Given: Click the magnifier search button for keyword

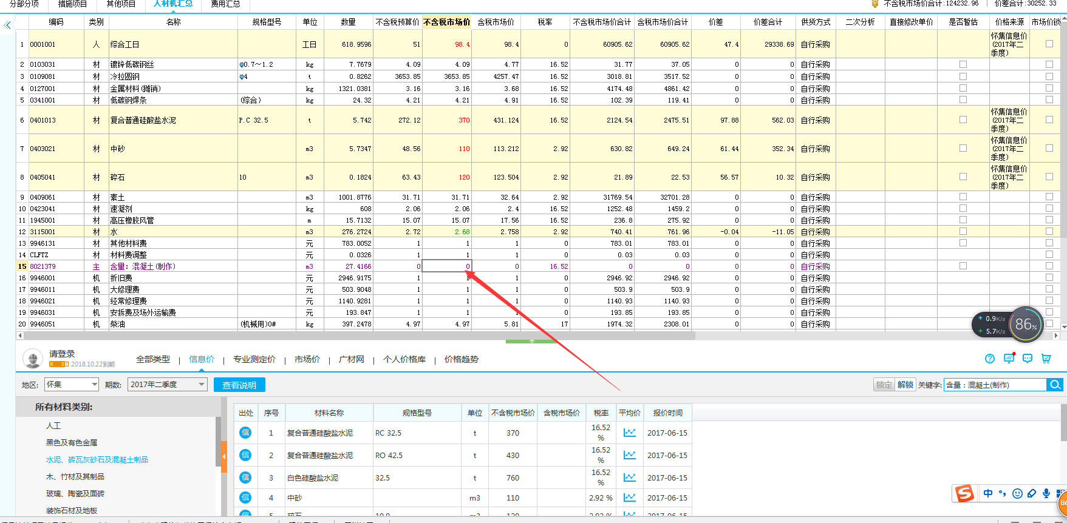Looking at the screenshot, I should pyautogui.click(x=1055, y=385).
